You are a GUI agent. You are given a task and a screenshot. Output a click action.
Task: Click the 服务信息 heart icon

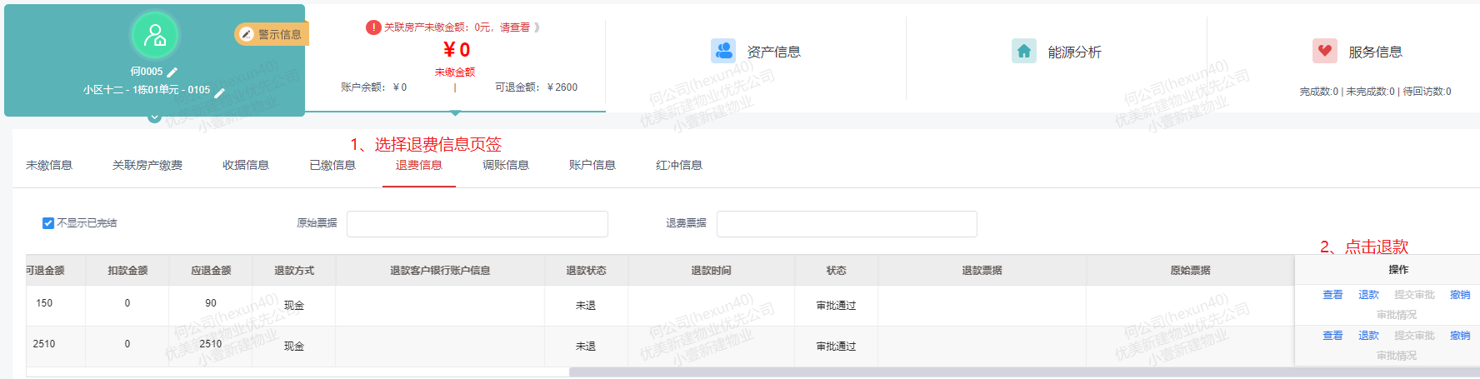coord(1325,51)
